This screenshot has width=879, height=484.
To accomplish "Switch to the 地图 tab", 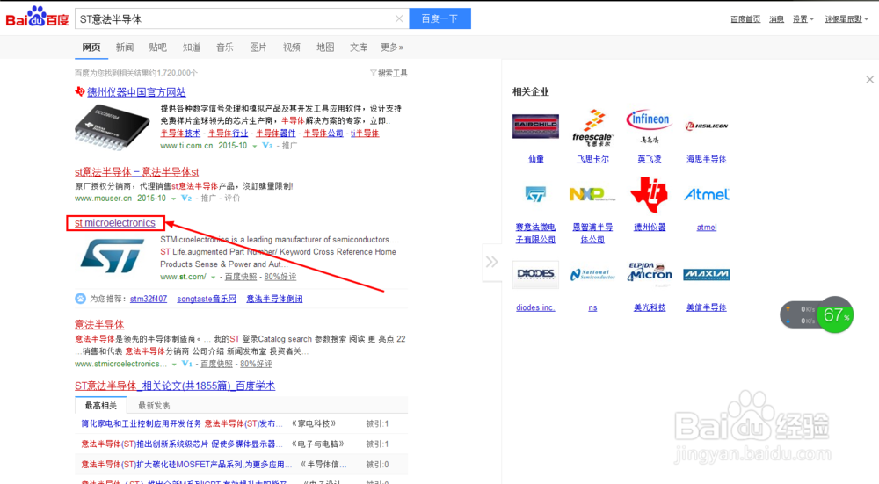I will click(x=325, y=47).
